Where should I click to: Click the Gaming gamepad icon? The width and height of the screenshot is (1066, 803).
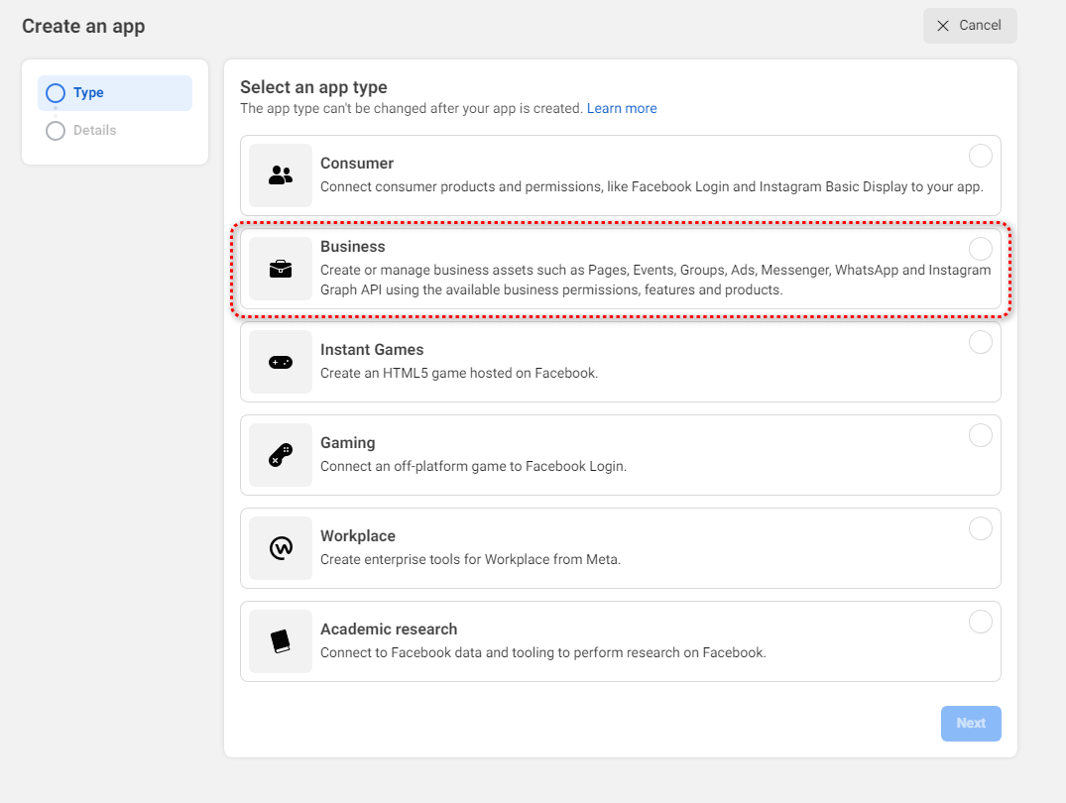[x=281, y=455]
